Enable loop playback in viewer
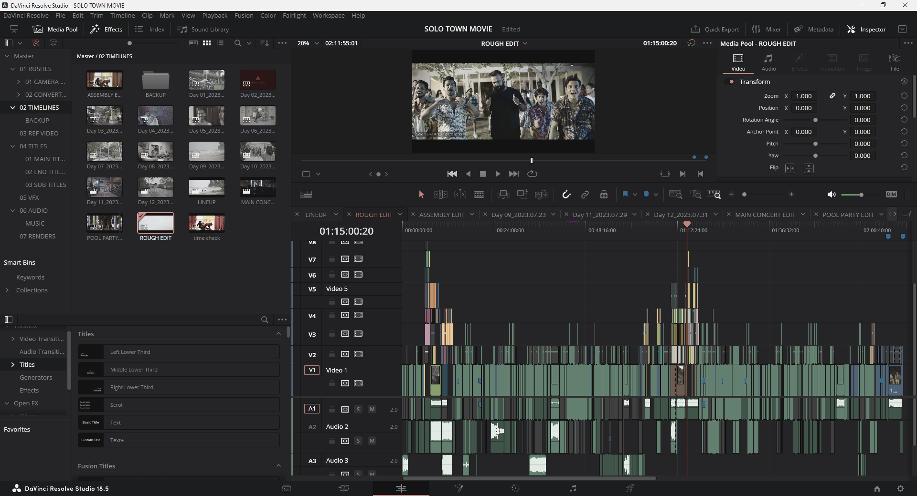The image size is (917, 496). [532, 174]
